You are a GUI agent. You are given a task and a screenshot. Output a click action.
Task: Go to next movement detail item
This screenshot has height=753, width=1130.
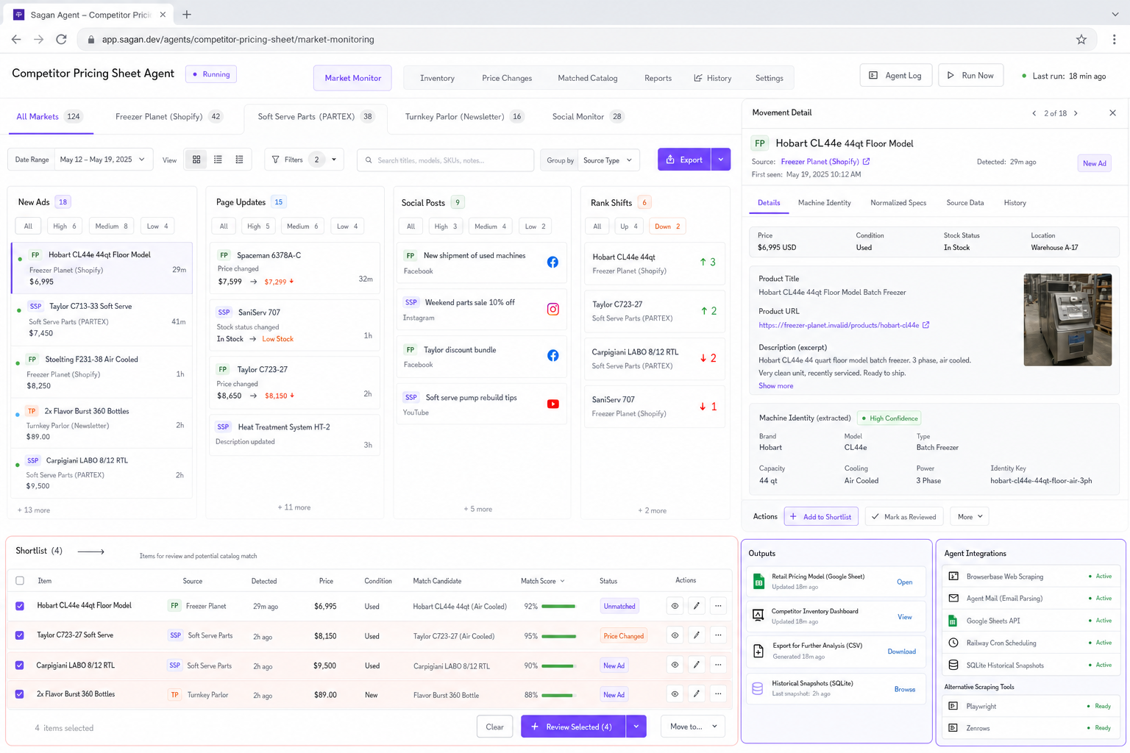(1076, 113)
